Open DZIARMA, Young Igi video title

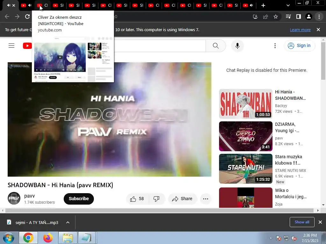click(x=287, y=127)
